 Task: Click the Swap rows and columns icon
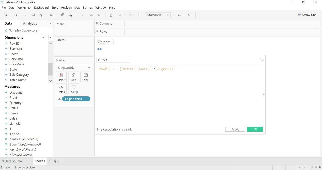coord(83,15)
